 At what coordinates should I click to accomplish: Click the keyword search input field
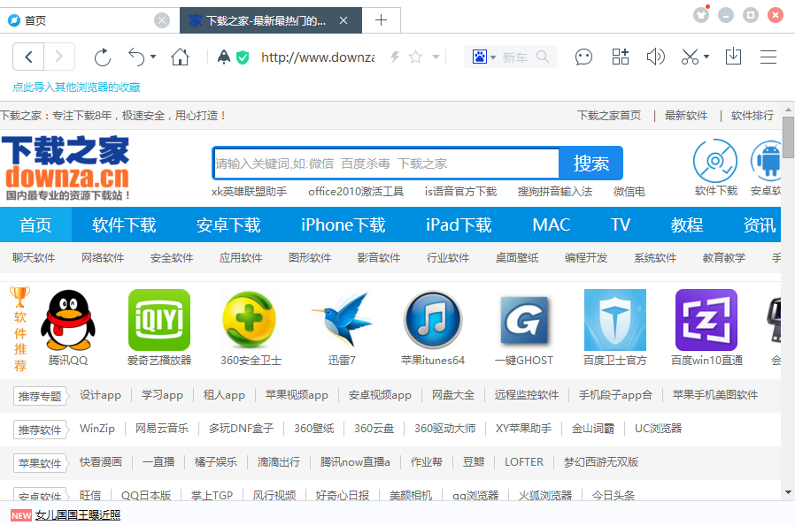pos(381,164)
